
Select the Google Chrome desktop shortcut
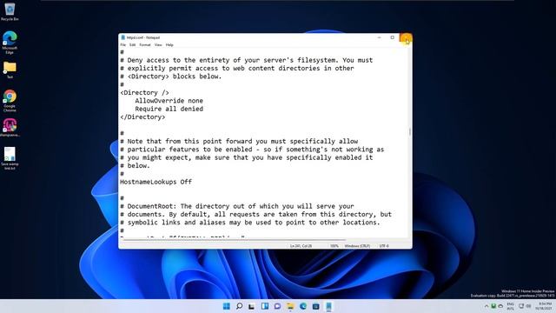[10, 101]
